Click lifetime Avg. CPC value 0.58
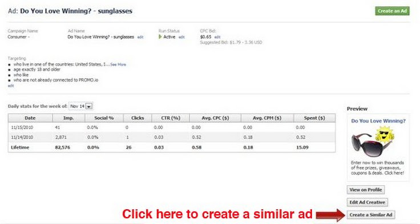Viewport: 420px width, 224px height. point(197,148)
